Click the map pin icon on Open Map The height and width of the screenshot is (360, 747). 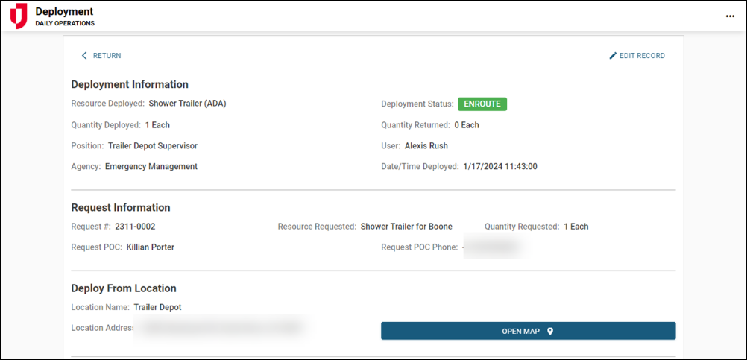(x=550, y=331)
